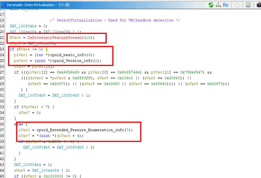Click BVar4 inside the if condition
Screen dimensions: 261x178
(x=24, y=49)
